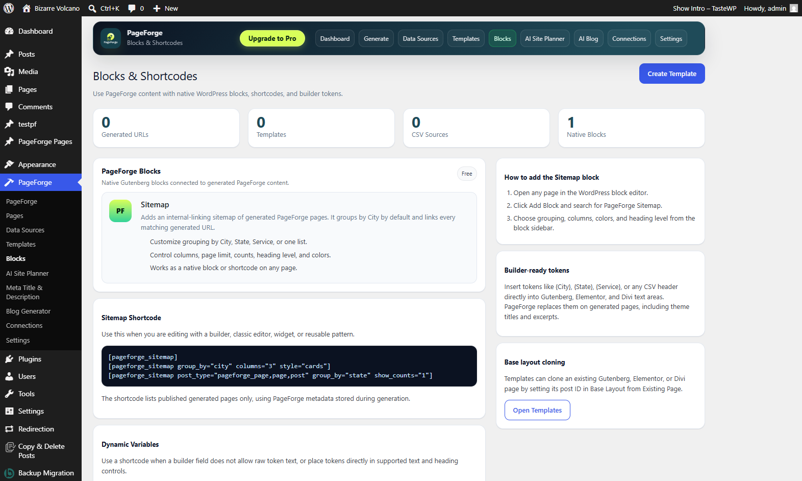Click the Sitemap block title
Image resolution: width=802 pixels, height=481 pixels.
point(155,205)
